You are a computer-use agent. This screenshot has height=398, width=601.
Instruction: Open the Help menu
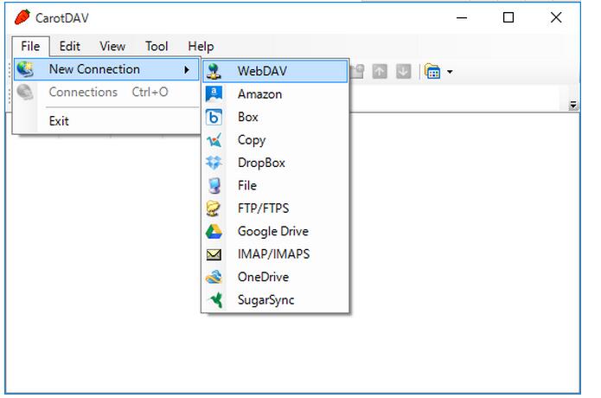pos(201,47)
